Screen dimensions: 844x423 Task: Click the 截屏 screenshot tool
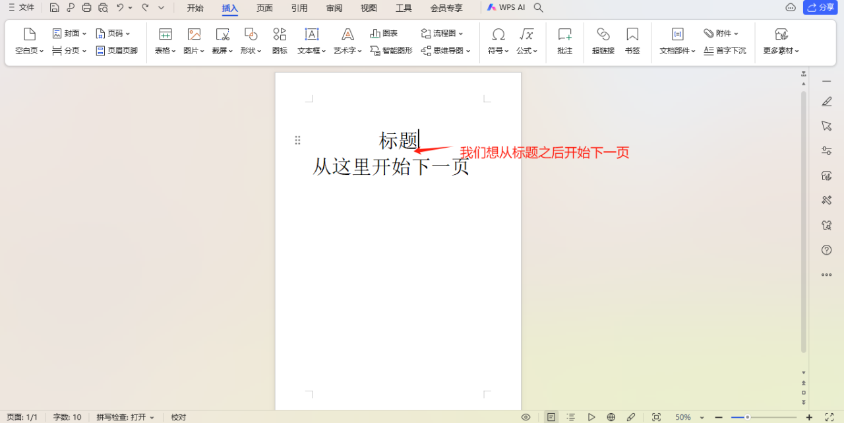(222, 41)
